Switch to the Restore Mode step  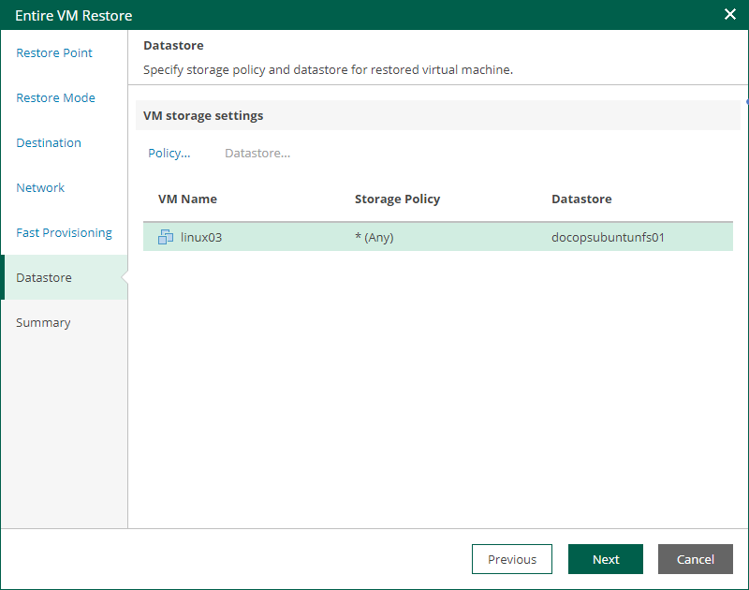click(x=56, y=97)
